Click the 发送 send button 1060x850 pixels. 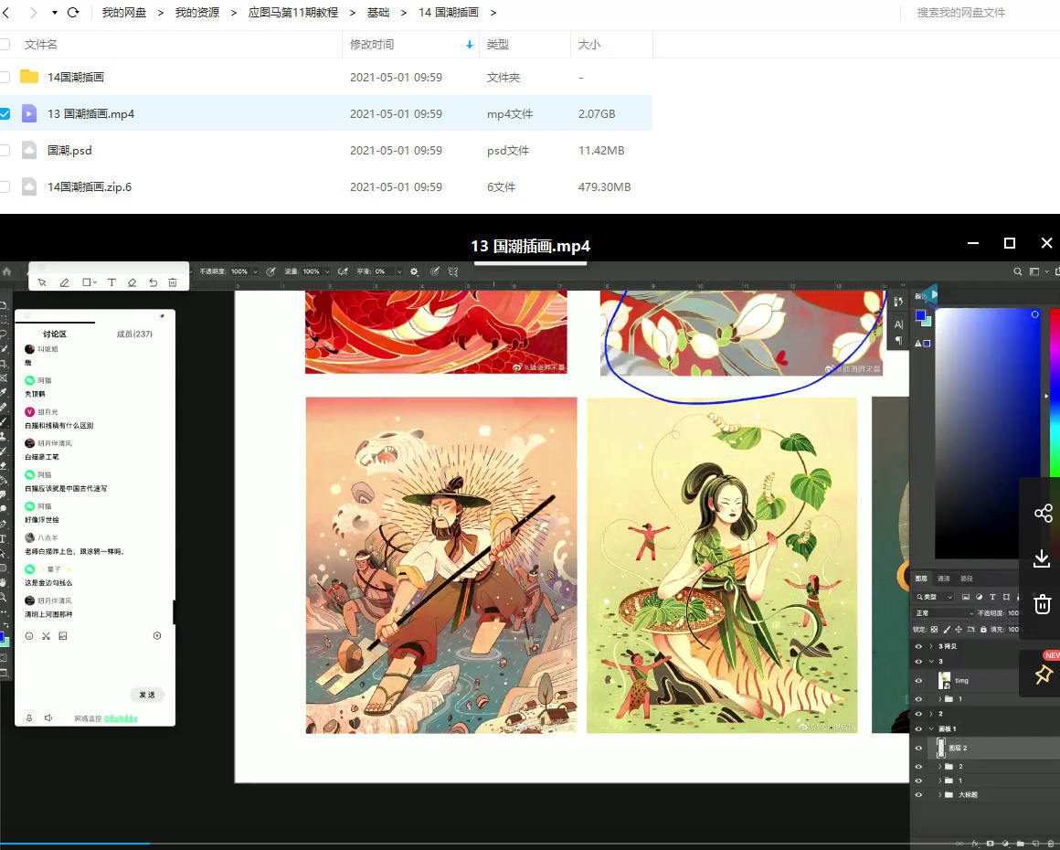click(x=147, y=695)
